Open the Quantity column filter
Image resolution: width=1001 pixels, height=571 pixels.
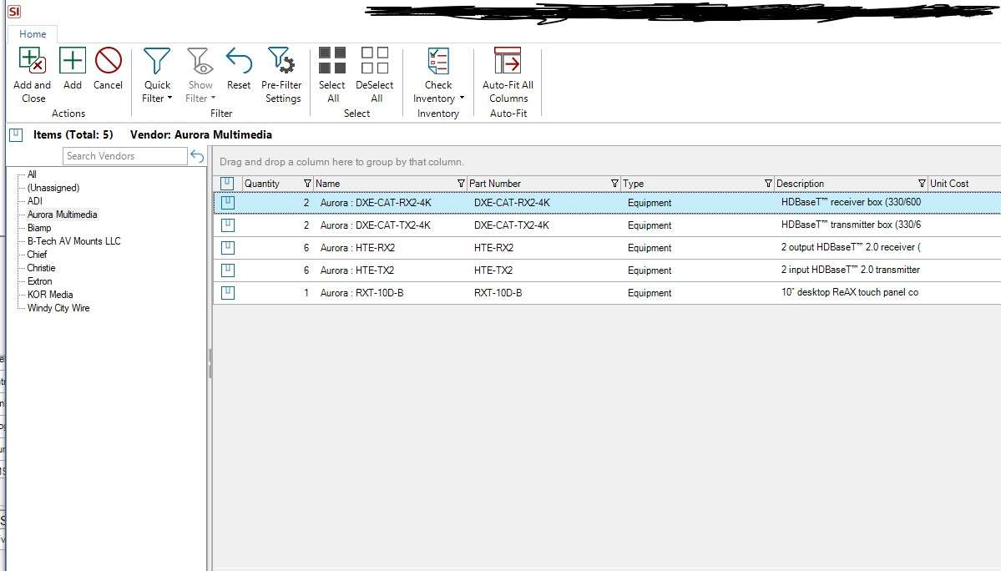click(307, 184)
